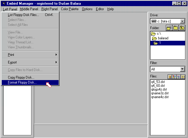The height and width of the screenshot is (138, 188).
Task: Select file q4_60.dst
Action: tap(158, 86)
